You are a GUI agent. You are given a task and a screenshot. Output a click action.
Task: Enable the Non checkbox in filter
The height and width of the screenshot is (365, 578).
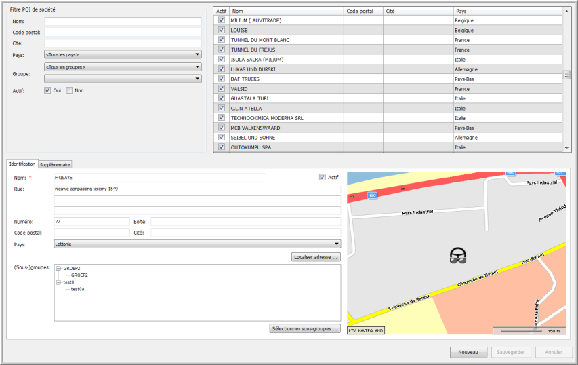69,90
